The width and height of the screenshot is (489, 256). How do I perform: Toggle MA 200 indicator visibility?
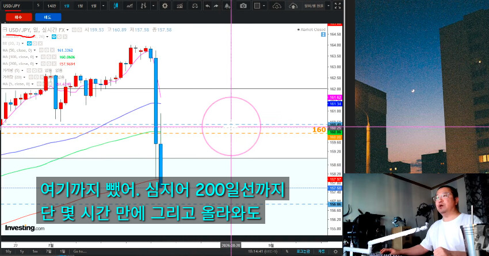click(x=43, y=64)
